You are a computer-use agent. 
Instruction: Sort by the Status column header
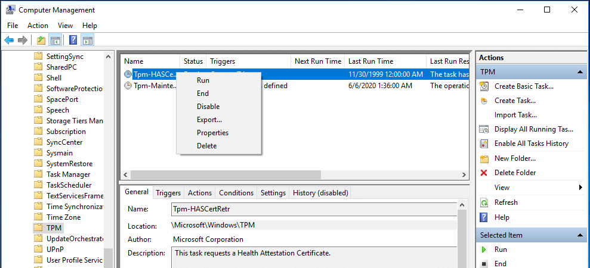(x=193, y=61)
